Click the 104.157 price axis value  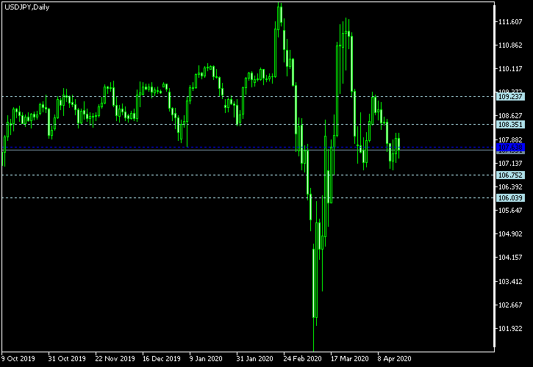point(510,258)
